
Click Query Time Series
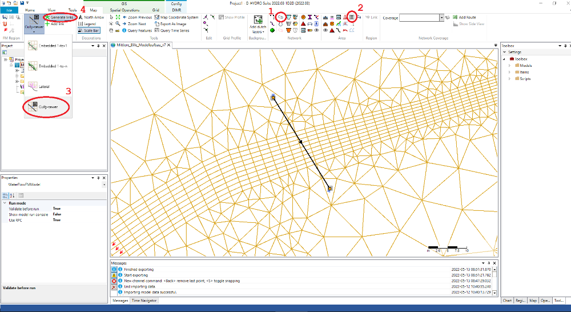coord(172,31)
